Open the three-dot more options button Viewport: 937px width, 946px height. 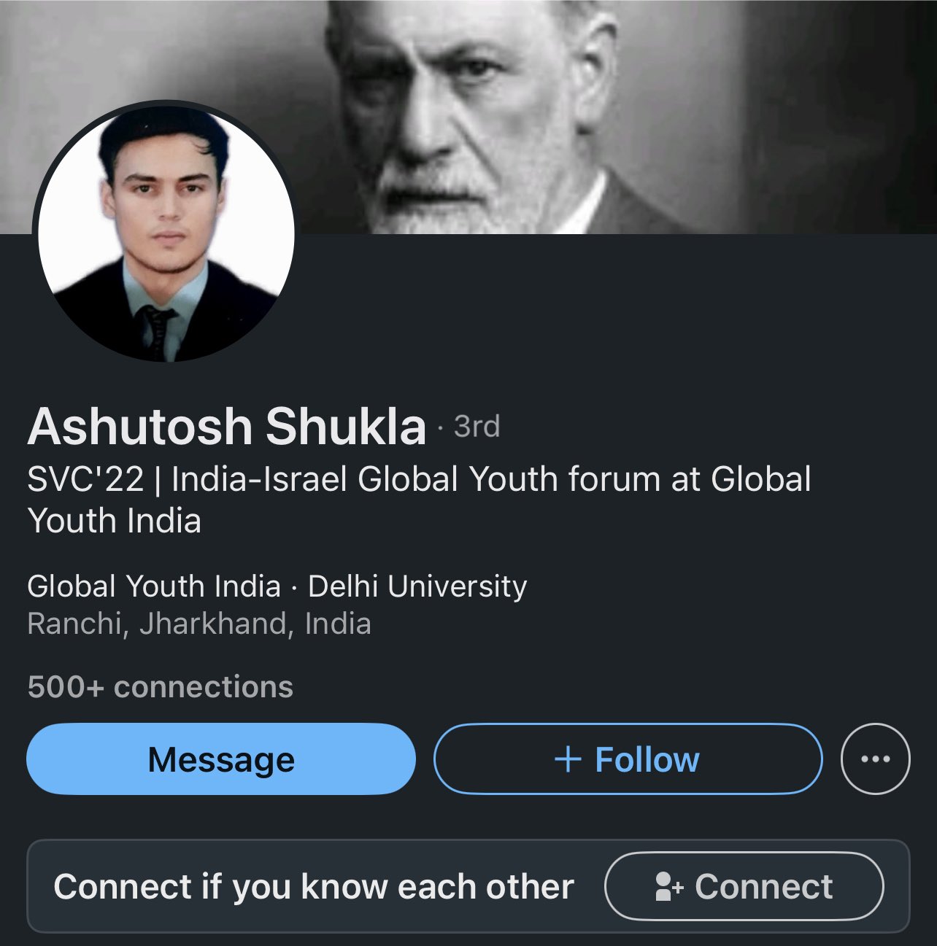(x=875, y=759)
